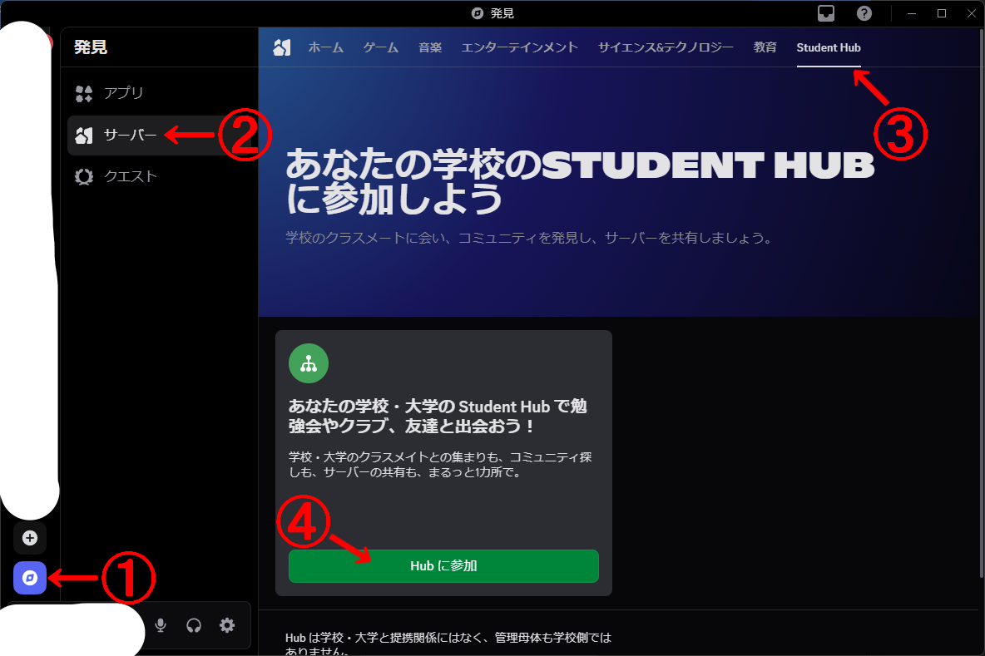This screenshot has height=656, width=985.
Task: Open the 音楽 category tab
Action: coord(430,47)
